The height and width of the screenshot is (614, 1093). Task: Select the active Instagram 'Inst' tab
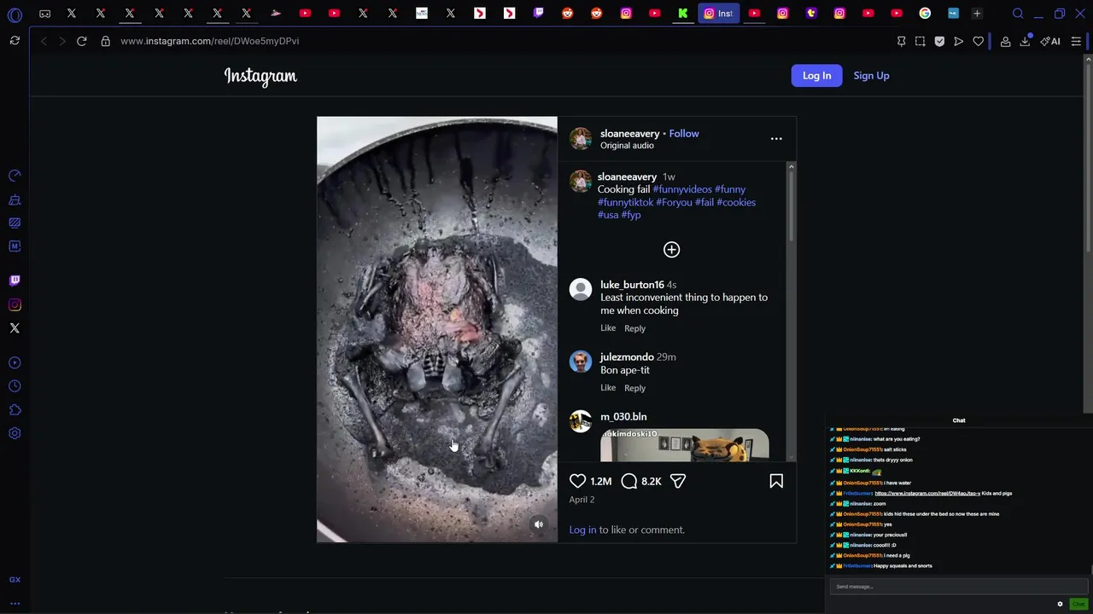(x=718, y=13)
